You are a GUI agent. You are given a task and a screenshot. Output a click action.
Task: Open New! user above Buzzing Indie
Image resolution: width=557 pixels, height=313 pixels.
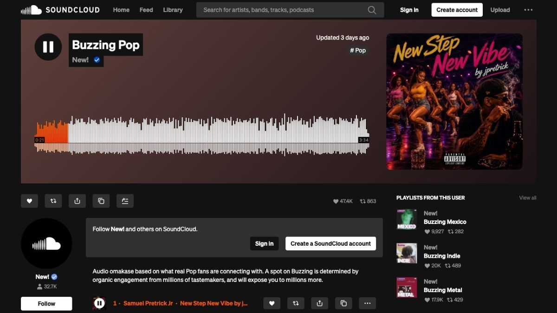click(x=430, y=247)
